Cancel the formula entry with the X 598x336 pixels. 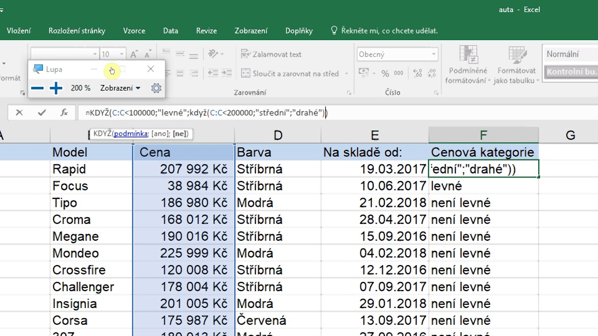[x=19, y=112]
